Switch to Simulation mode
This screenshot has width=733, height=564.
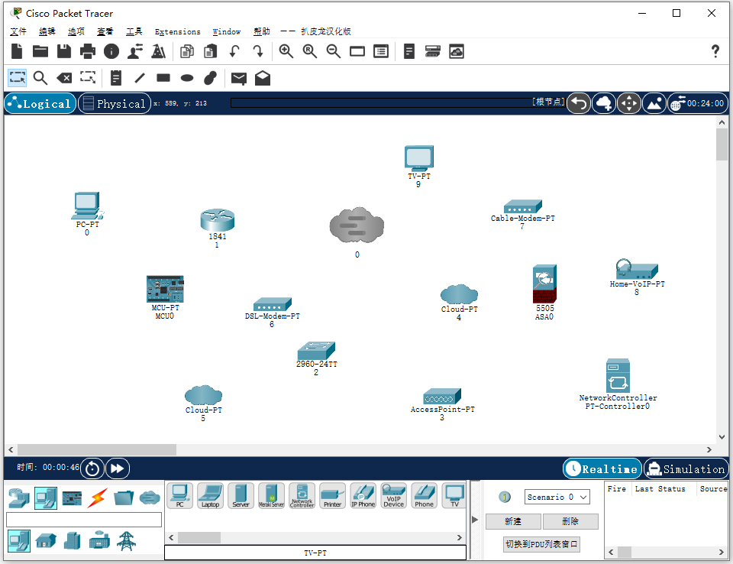686,468
